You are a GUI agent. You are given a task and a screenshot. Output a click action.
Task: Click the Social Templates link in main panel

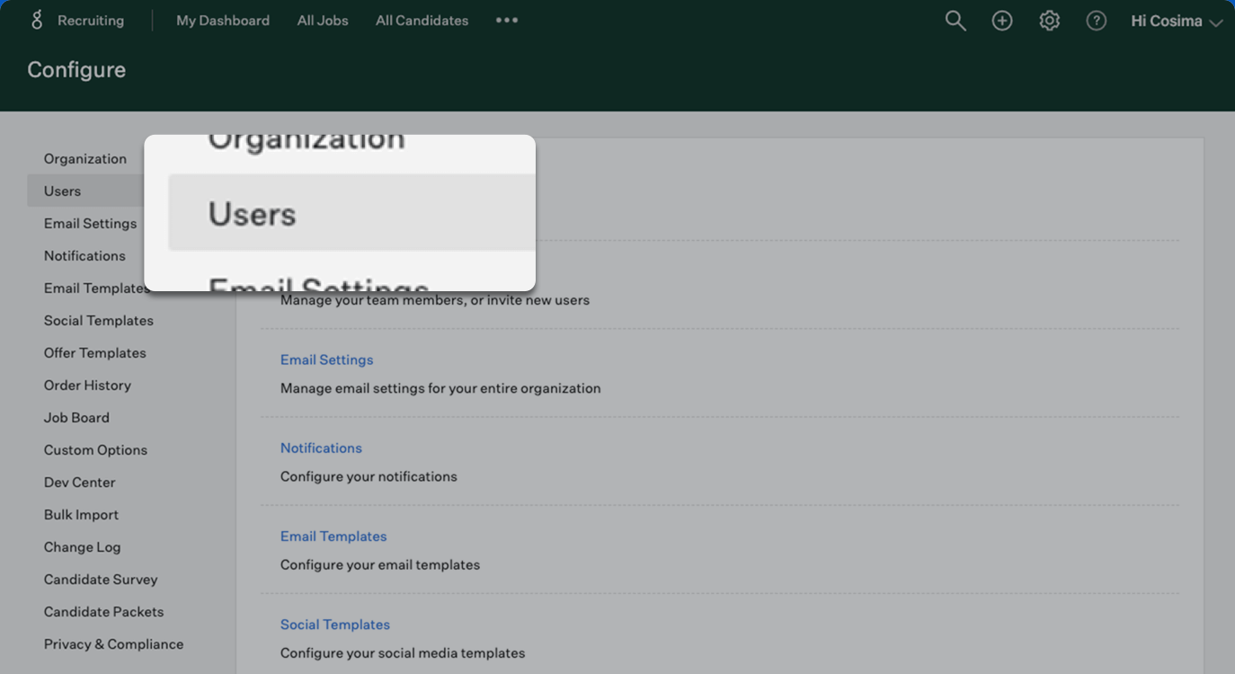335,624
